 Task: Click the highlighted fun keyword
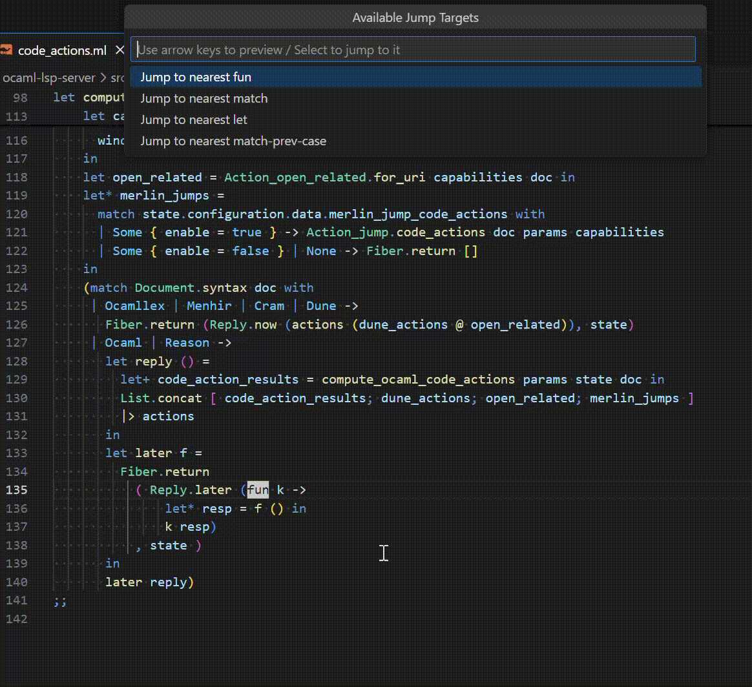pyautogui.click(x=258, y=489)
